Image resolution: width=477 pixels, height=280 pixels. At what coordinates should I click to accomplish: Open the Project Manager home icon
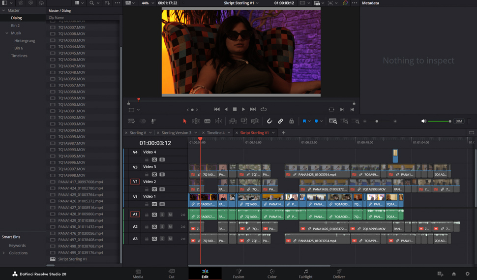(x=454, y=274)
